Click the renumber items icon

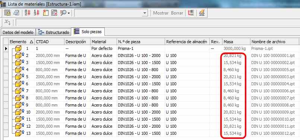pyautogui.click(x=37, y=13)
